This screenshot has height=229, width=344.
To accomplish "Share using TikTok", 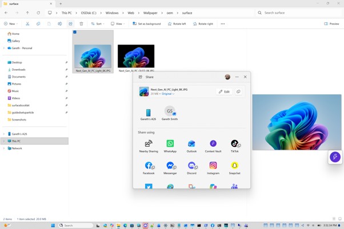I will [x=234, y=146].
